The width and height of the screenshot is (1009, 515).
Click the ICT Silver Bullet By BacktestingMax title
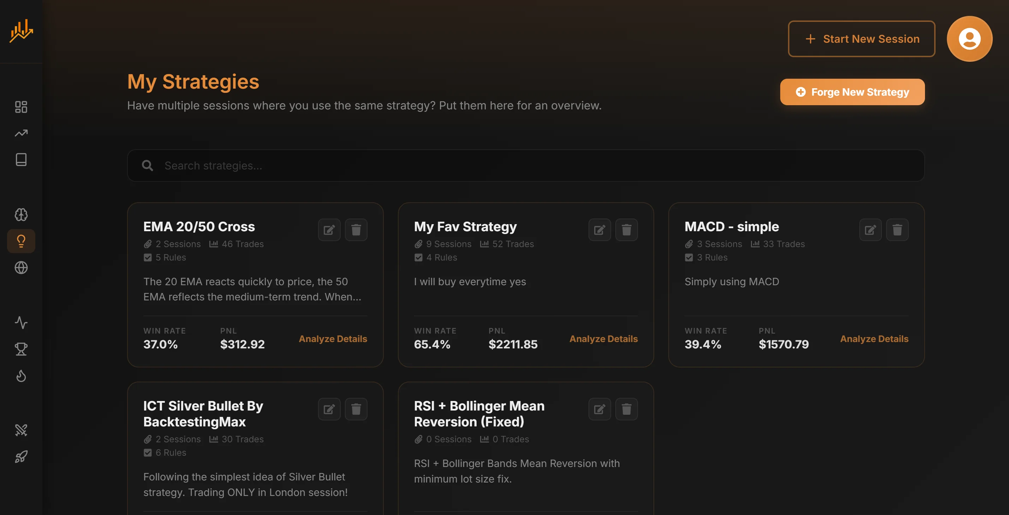(203, 414)
